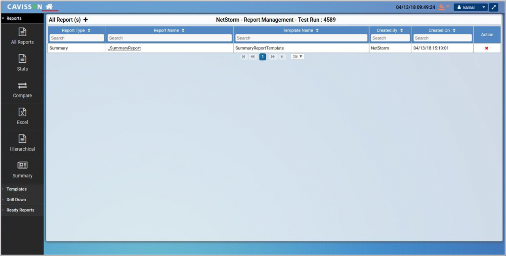Sort by Created By column
This screenshot has height=256, width=506.
401,30
